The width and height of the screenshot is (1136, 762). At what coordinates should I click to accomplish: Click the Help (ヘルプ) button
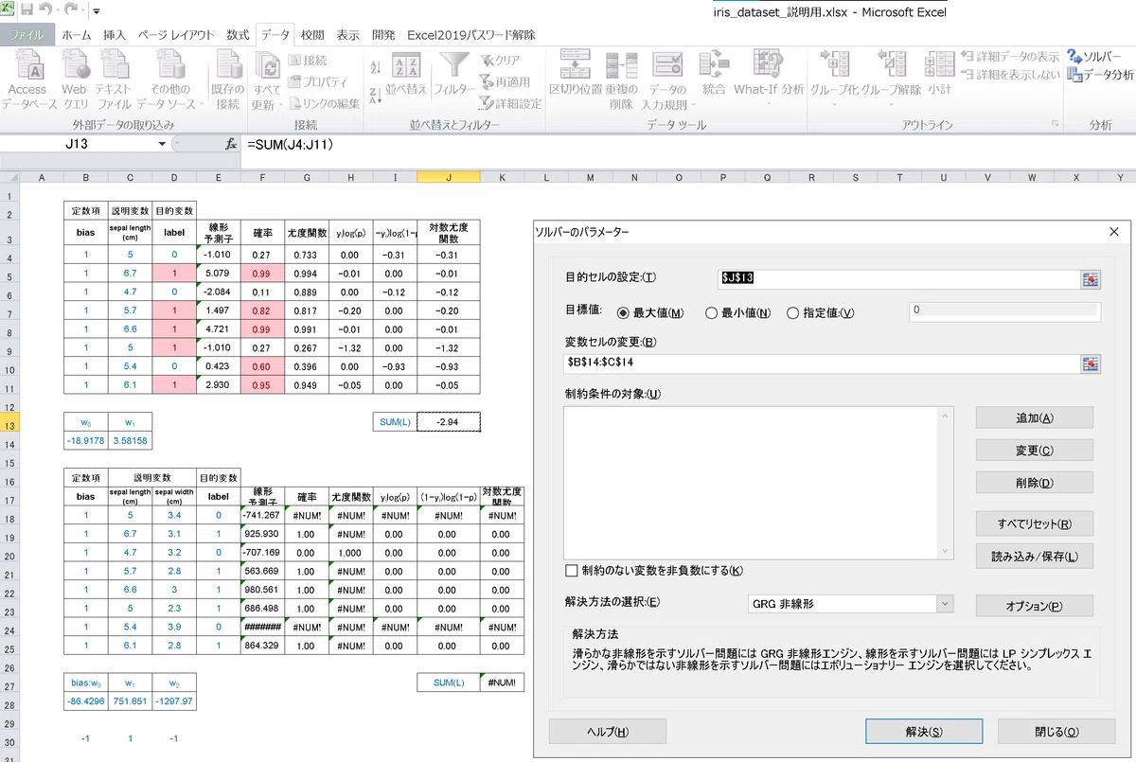click(x=608, y=732)
